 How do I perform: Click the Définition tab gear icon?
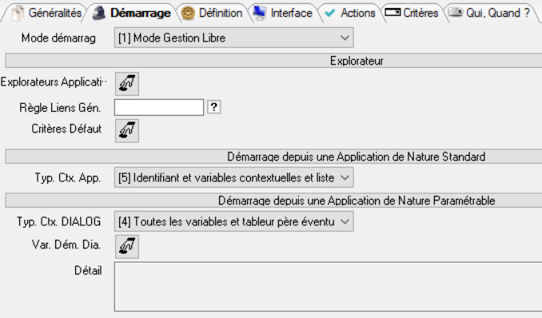(188, 13)
